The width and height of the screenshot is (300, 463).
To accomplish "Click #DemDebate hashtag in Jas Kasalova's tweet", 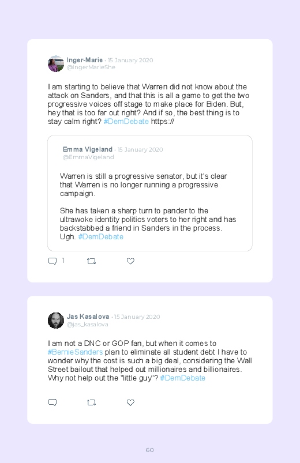I will coord(183,378).
